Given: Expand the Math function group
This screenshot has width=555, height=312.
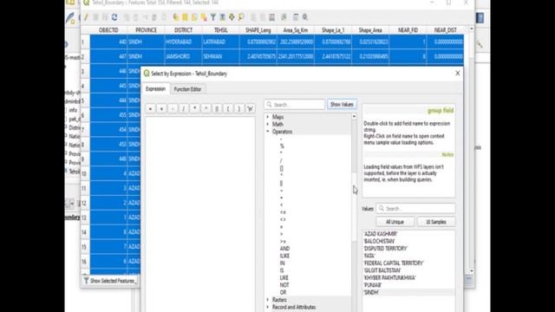Looking at the screenshot, I should (x=268, y=124).
